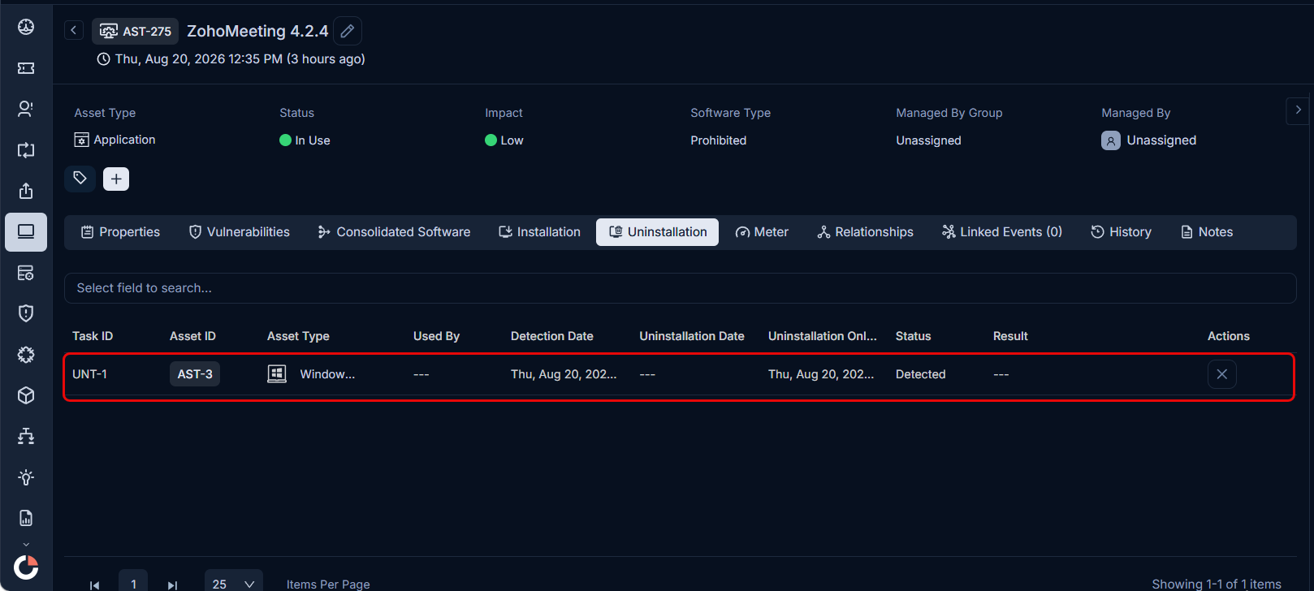1314x591 pixels.
Task: Click the UNT-1 task ID cell
Action: tap(89, 374)
